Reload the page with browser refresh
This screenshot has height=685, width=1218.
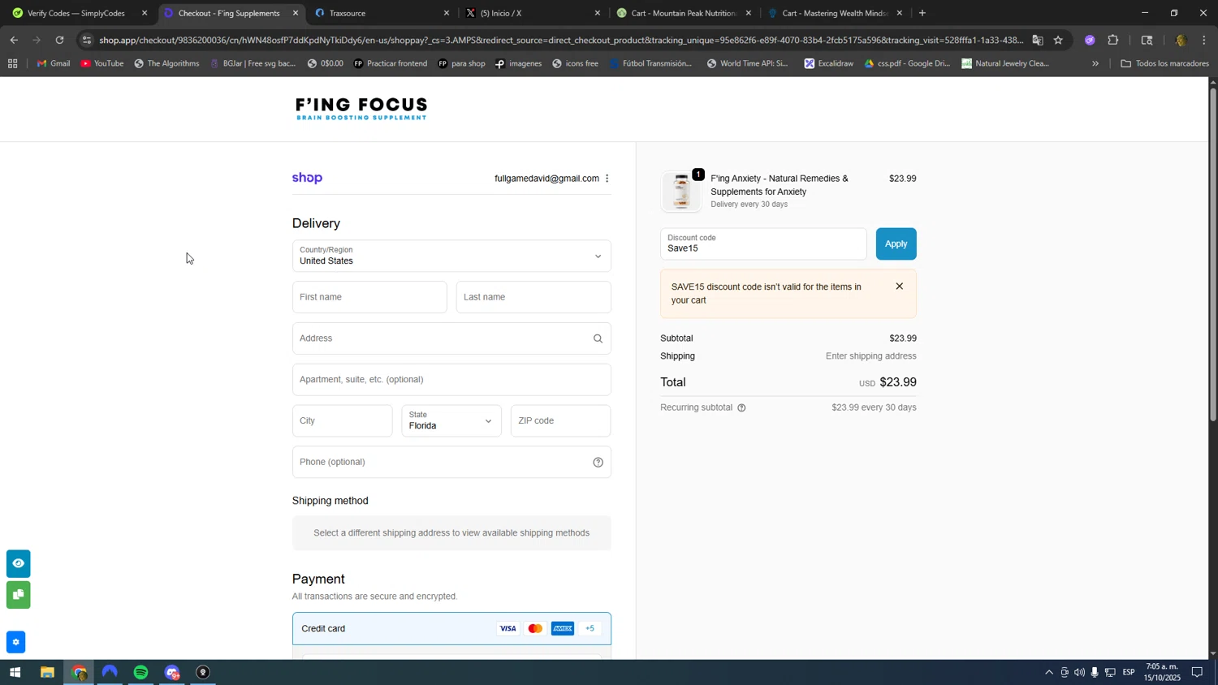[59, 40]
